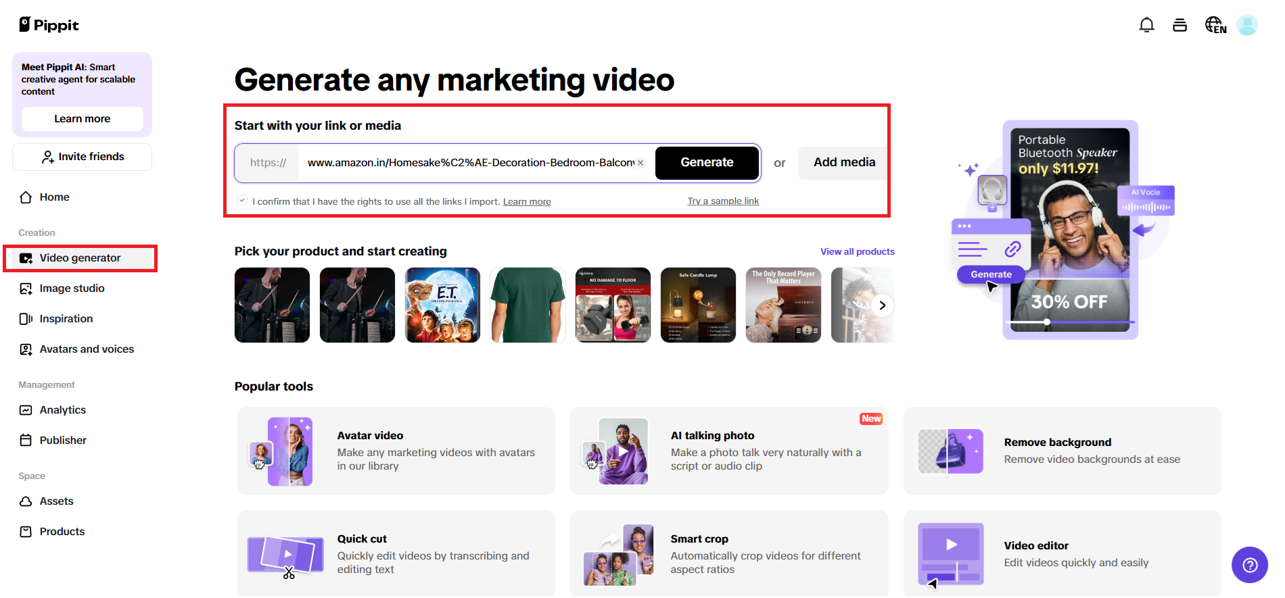The height and width of the screenshot is (598, 1285).
Task: Click Try a sample link
Action: (x=723, y=201)
